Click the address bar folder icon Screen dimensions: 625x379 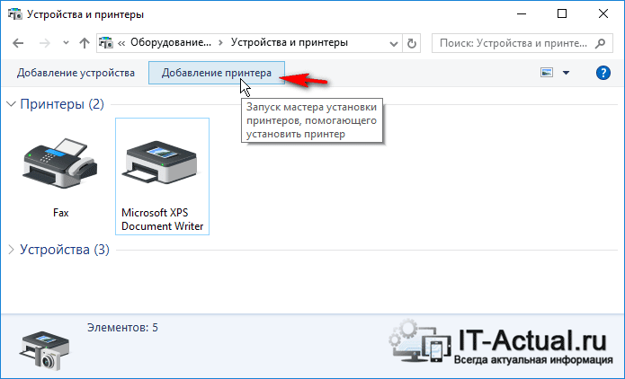point(106,42)
